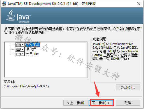Click the 安装到: label

pyautogui.click(x=9, y=81)
